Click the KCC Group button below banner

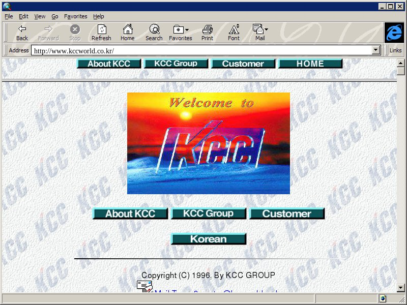(209, 213)
